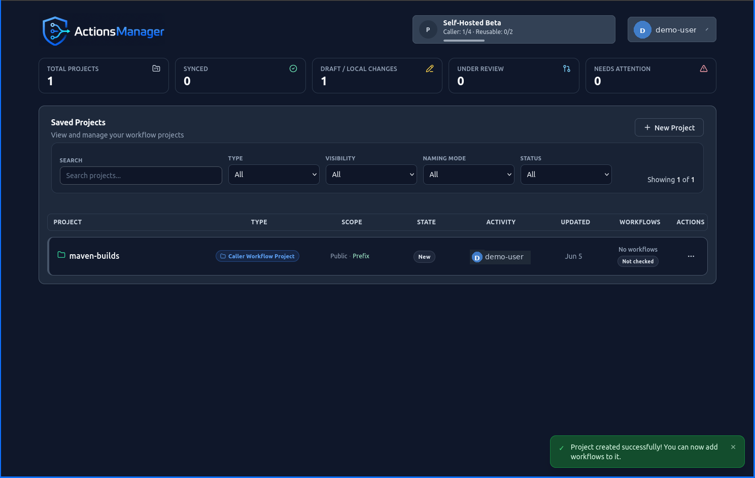This screenshot has height=478, width=755.
Task: Click the Scope column header
Action: (352, 222)
